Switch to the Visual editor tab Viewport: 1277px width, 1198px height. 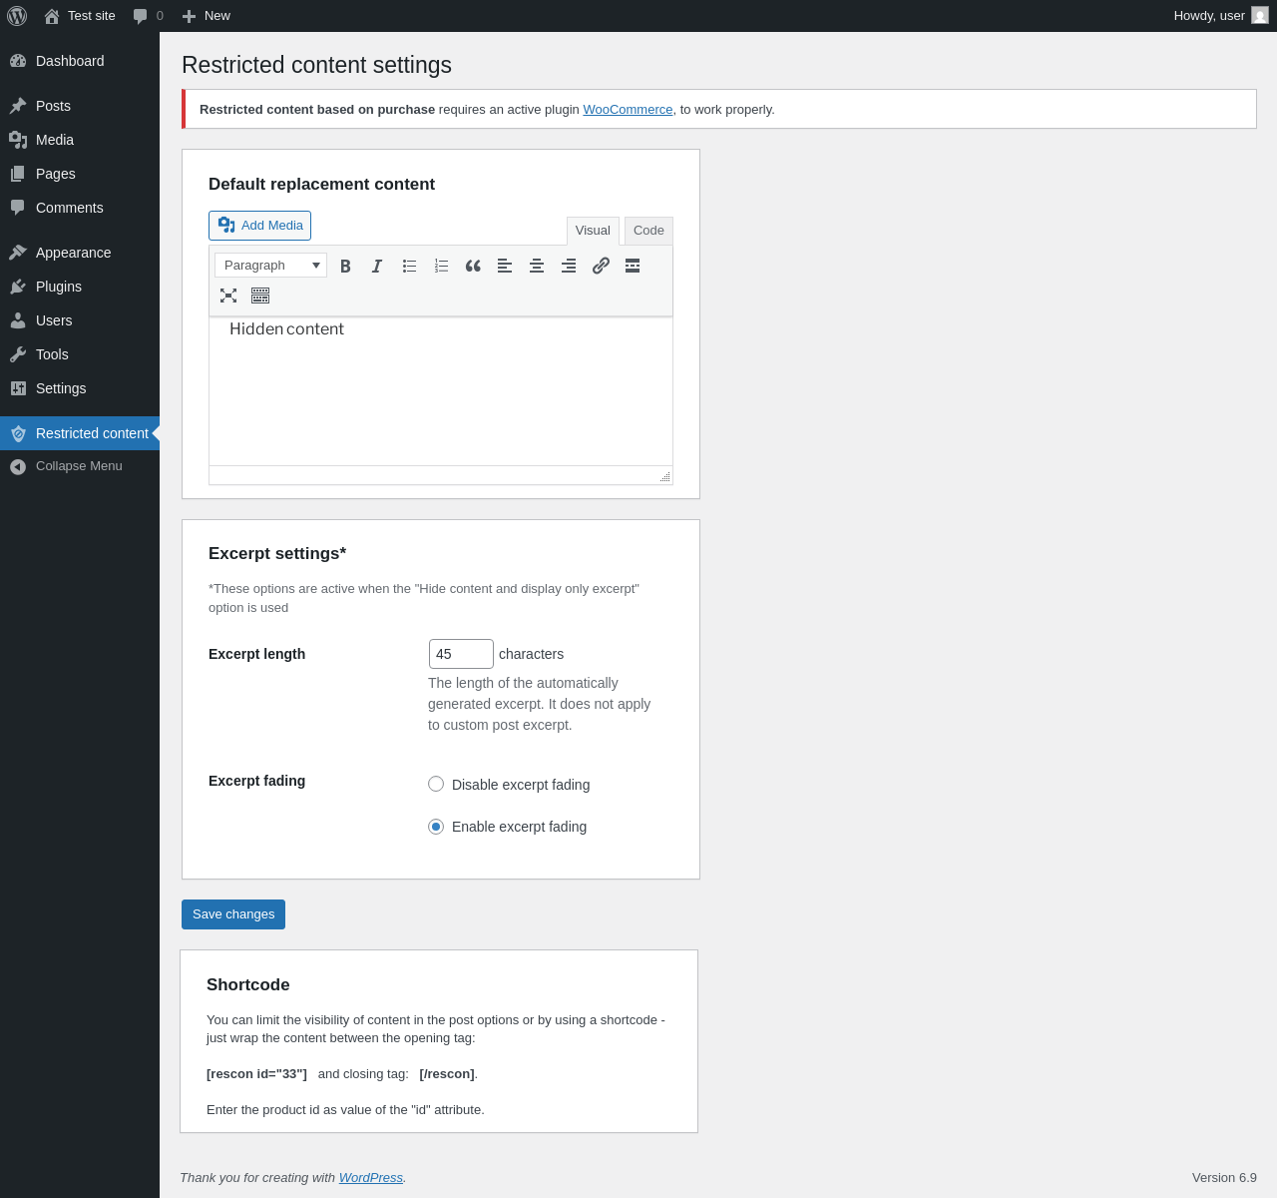[593, 231]
